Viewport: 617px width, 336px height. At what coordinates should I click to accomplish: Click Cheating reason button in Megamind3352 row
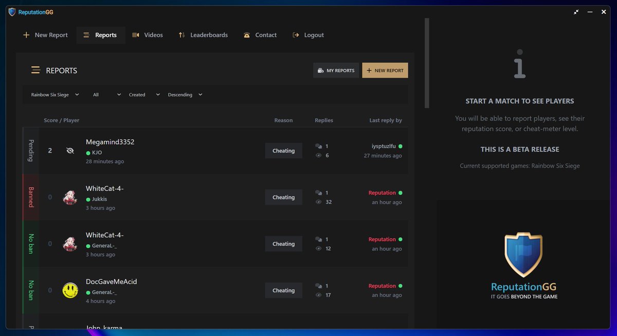[283, 151]
